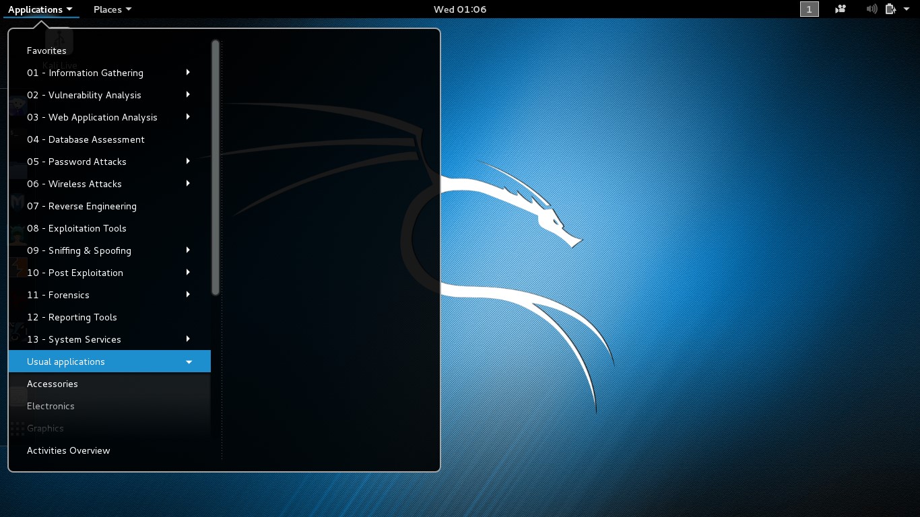Click the screen recorder camera icon
This screenshot has height=517, width=920.
coord(841,9)
